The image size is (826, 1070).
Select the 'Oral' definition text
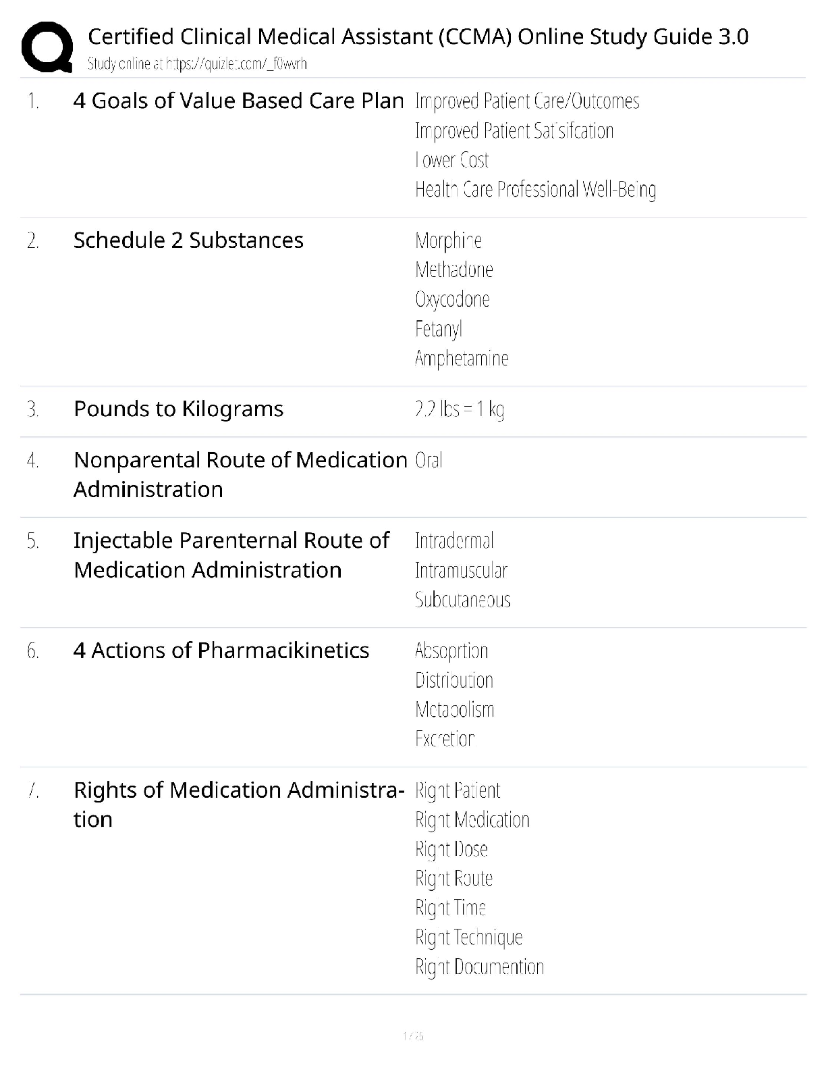click(x=429, y=461)
